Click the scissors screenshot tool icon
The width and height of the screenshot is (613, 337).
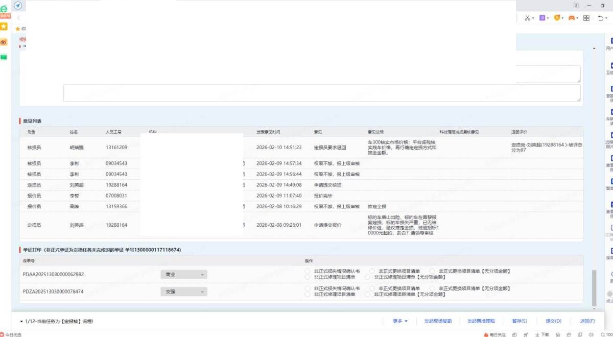point(527,18)
